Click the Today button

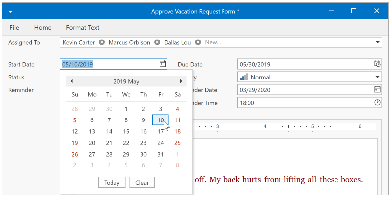coord(112,183)
